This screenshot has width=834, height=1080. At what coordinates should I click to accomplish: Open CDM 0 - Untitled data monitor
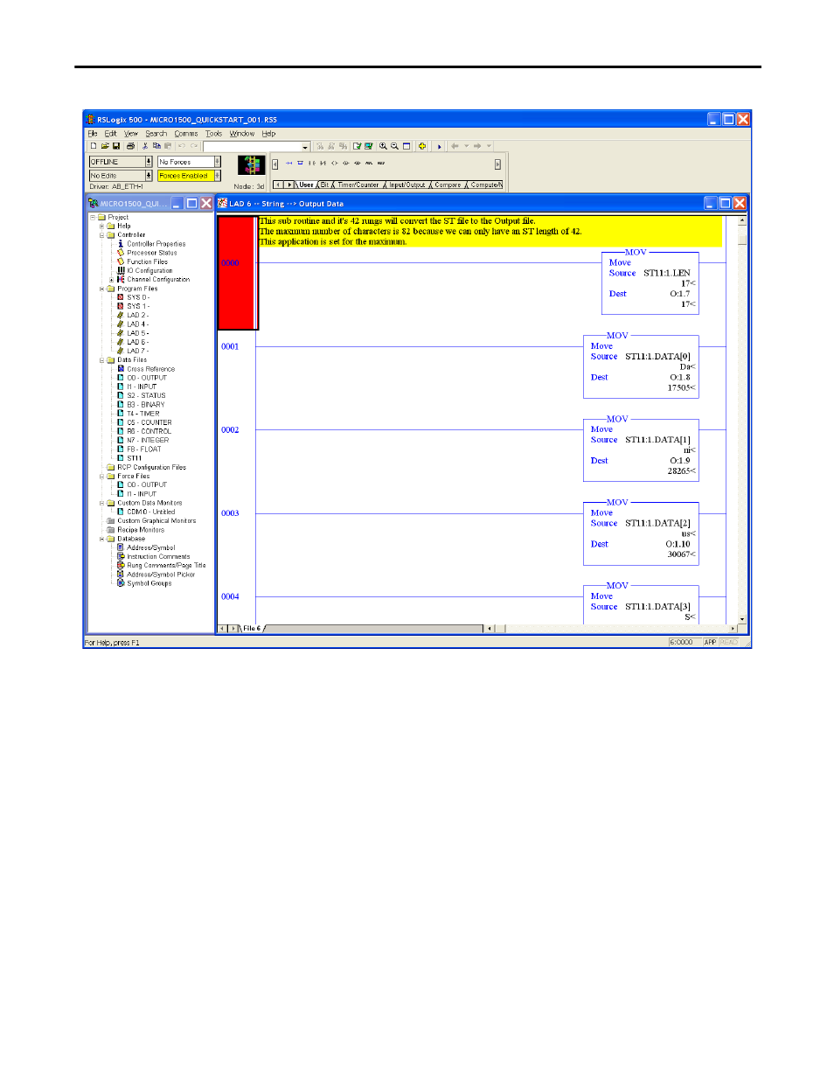click(150, 512)
